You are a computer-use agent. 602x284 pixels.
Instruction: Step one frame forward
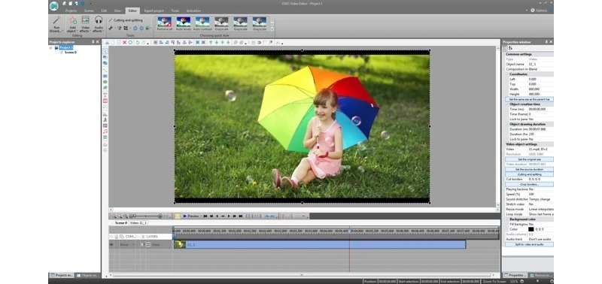click(x=229, y=216)
